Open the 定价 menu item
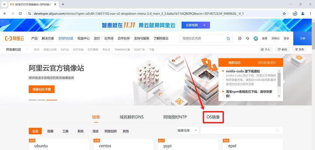 pos(97,38)
